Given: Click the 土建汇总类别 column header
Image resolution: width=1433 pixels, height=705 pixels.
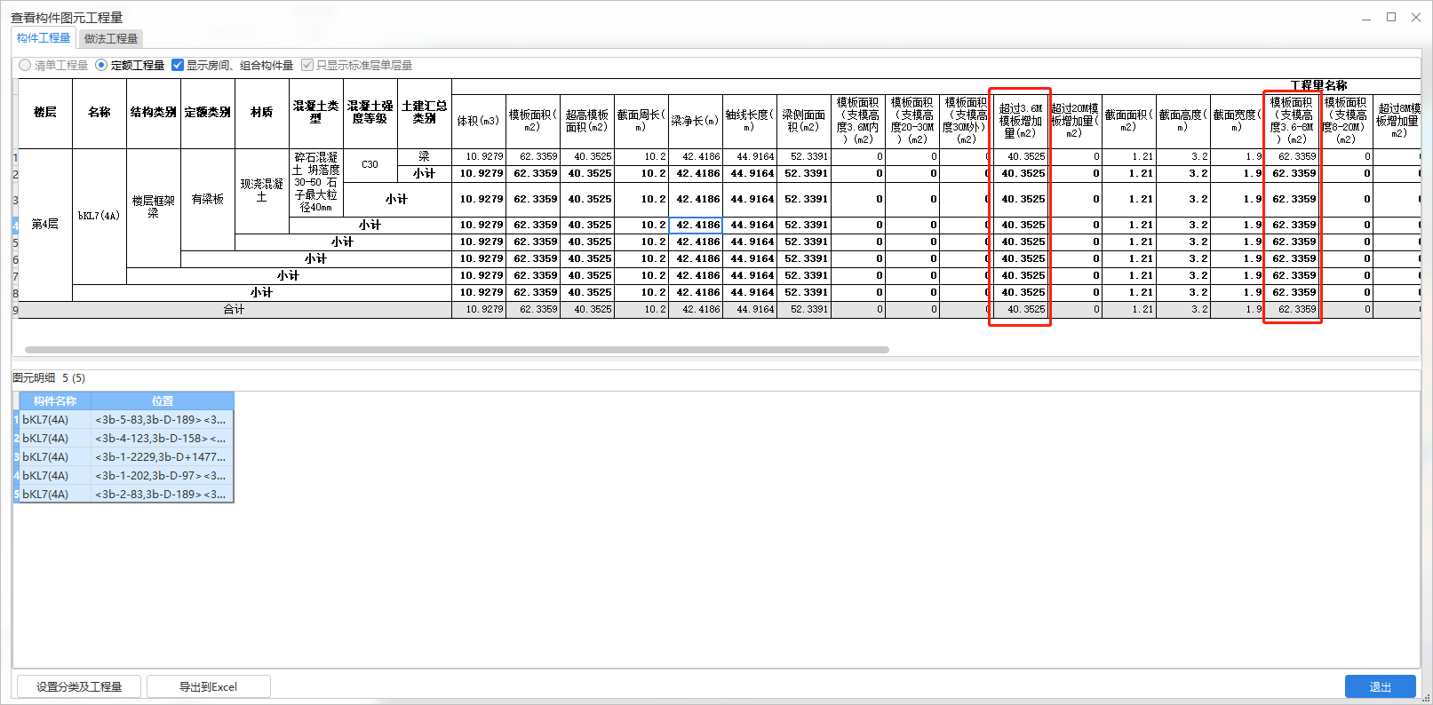Looking at the screenshot, I should click(x=425, y=113).
